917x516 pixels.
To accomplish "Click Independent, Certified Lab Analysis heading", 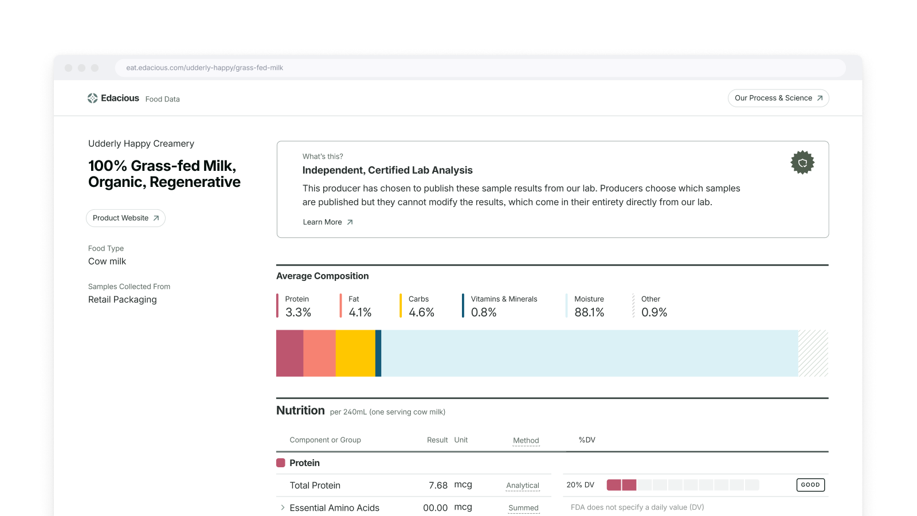I will (x=387, y=170).
